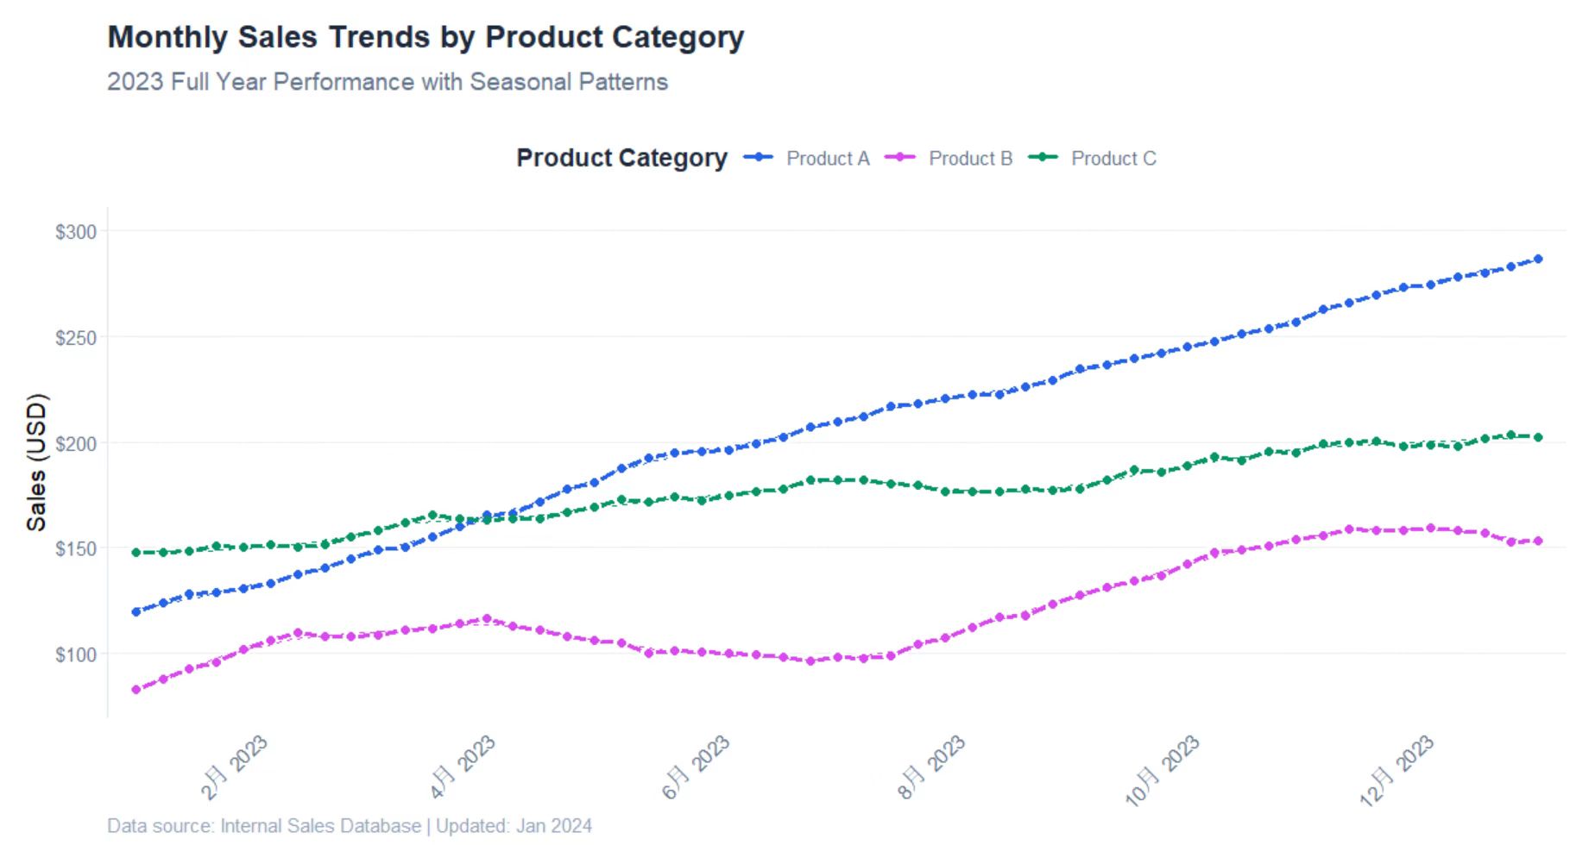The width and height of the screenshot is (1595, 845).
Task: Click the Data source caption text
Action: [350, 826]
